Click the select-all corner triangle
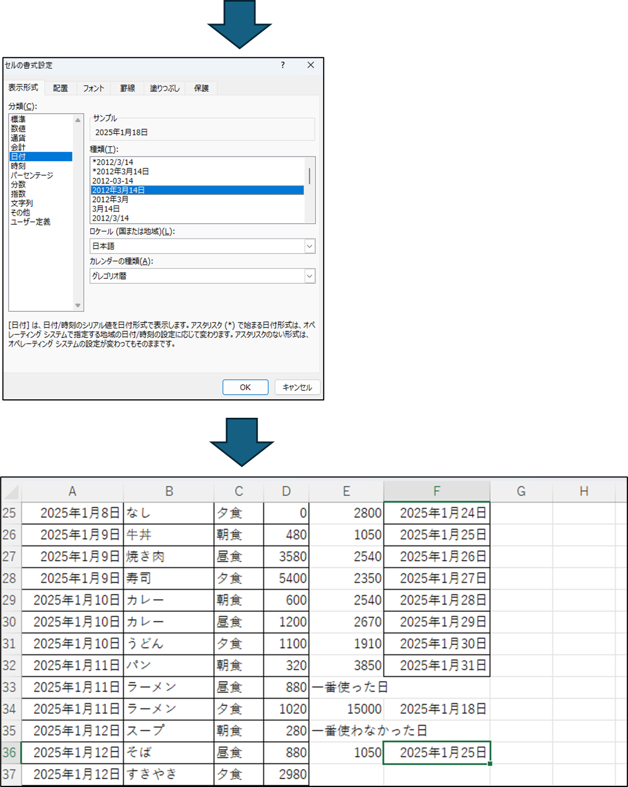Image resolution: width=628 pixels, height=787 pixels. point(12,492)
